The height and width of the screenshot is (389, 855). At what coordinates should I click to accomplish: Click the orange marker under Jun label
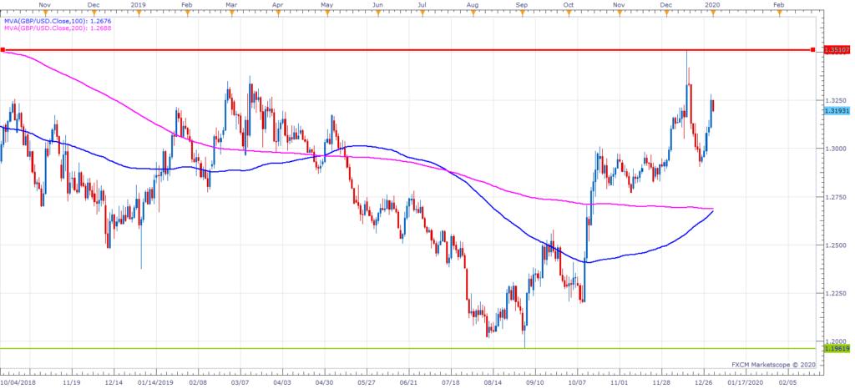click(377, 13)
